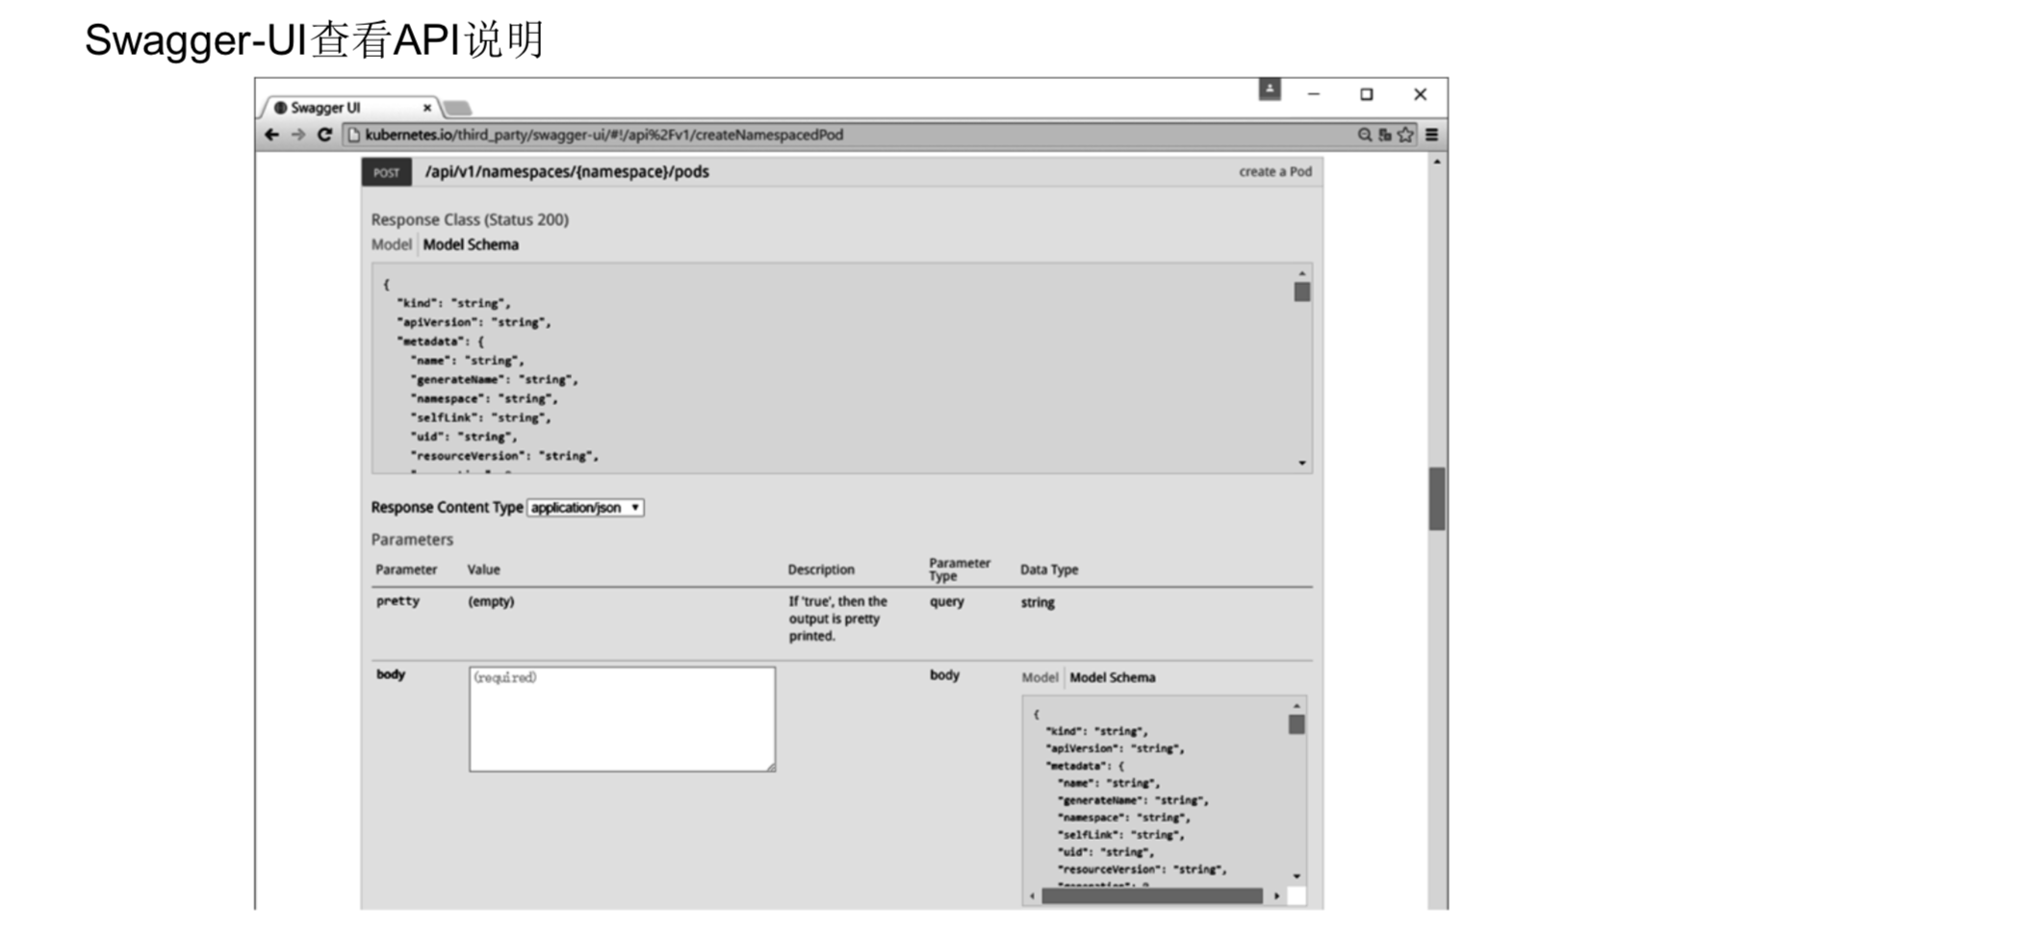This screenshot has width=2029, height=935.
Task: Reload the Swagger UI page
Action: coord(324,135)
